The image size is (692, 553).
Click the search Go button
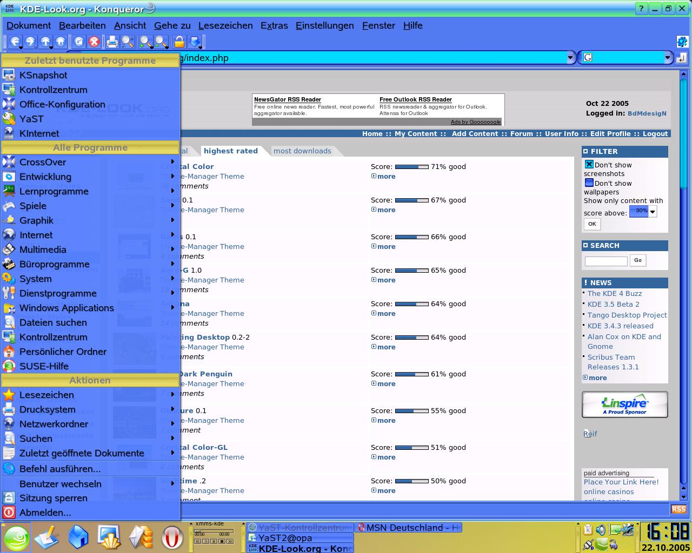click(x=638, y=260)
